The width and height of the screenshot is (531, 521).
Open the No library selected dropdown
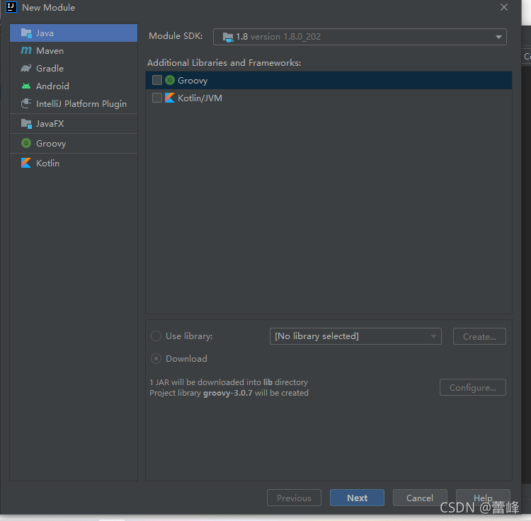tap(355, 336)
